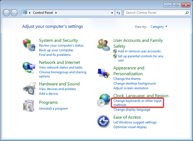Click the magnifier search icon
This screenshot has height=141, width=193.
[187, 13]
